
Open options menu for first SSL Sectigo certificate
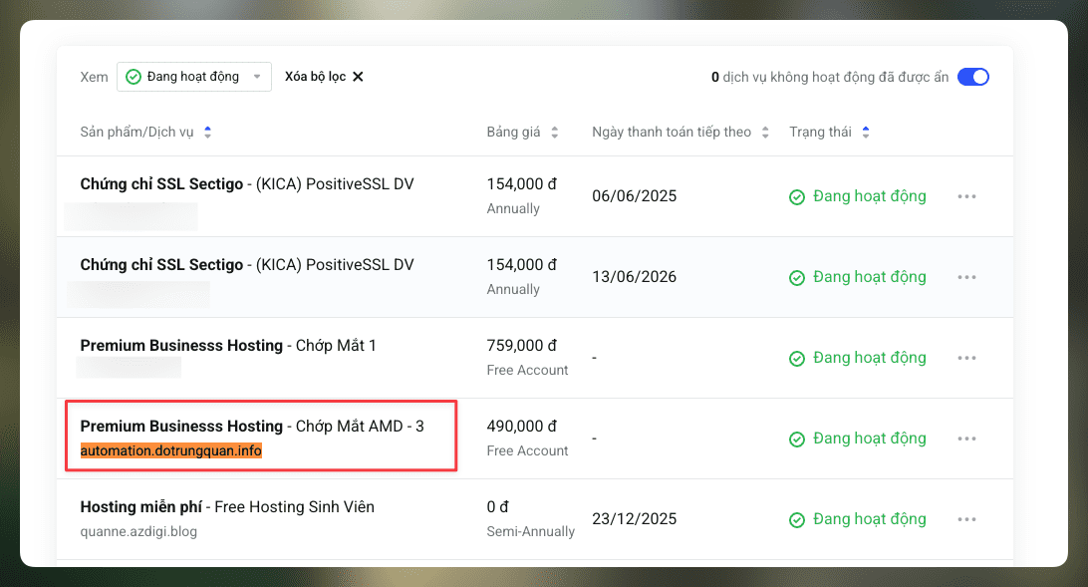pos(966,195)
